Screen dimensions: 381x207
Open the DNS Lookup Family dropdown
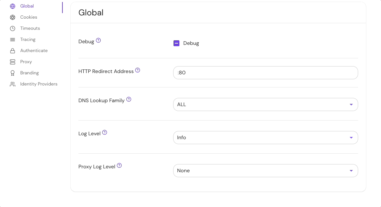click(265, 104)
